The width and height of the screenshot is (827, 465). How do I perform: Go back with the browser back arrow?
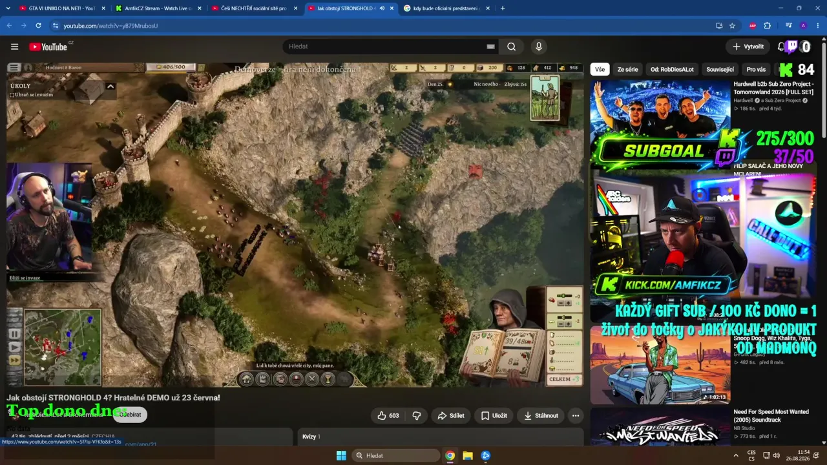(9, 26)
